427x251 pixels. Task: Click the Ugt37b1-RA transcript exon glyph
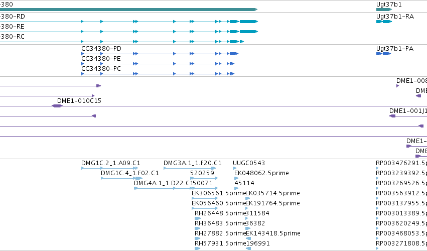click(x=384, y=22)
